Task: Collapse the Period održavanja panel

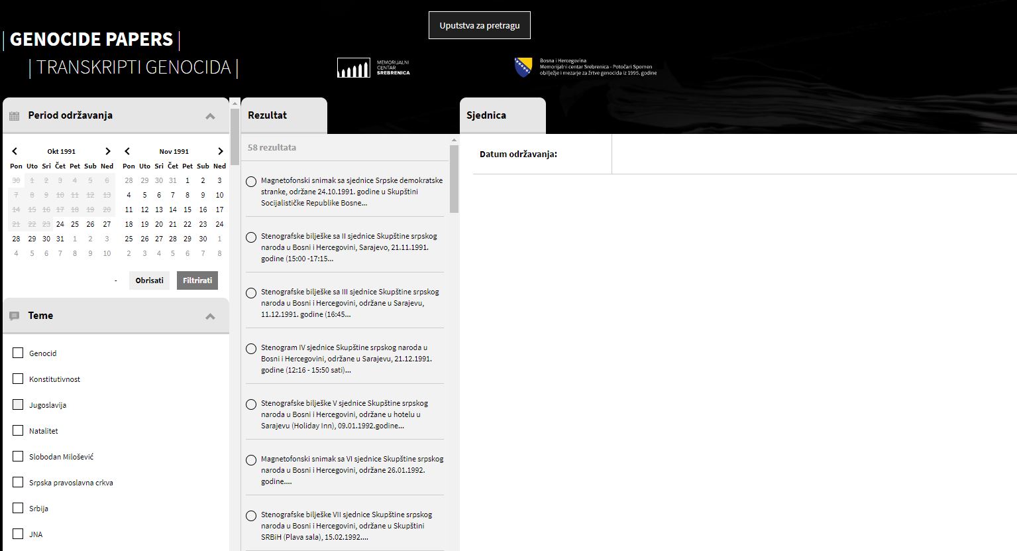Action: click(x=210, y=116)
